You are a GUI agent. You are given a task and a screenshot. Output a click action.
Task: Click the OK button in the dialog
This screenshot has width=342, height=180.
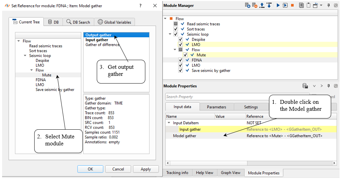(90, 169)
